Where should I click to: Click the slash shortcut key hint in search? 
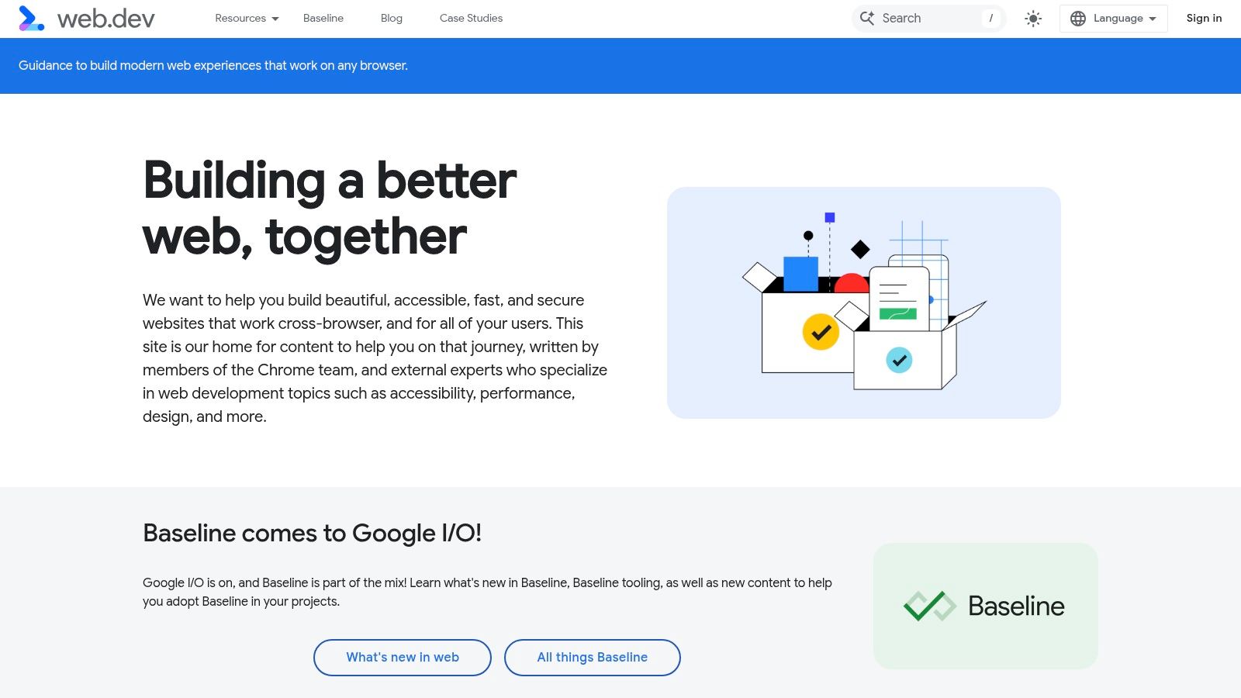(x=990, y=19)
